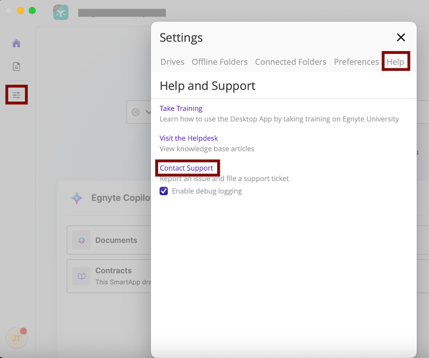Open the Documents SmartApp icon
The height and width of the screenshot is (358, 429).
[x=81, y=240]
